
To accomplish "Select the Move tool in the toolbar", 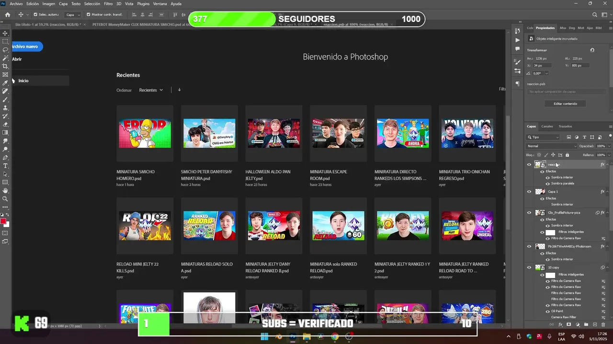I will [x=5, y=33].
